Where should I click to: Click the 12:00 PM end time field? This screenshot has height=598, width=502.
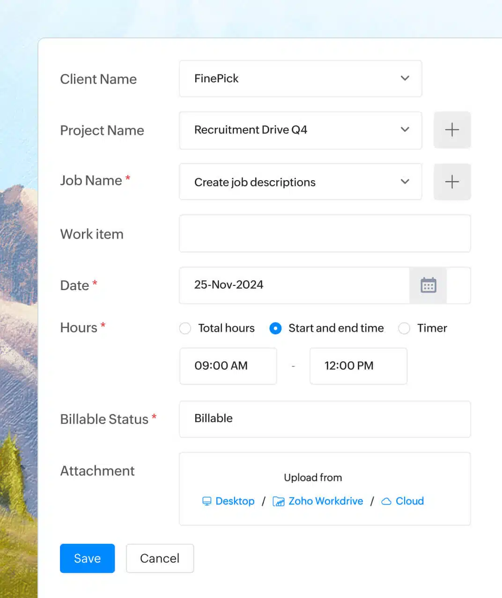pyautogui.click(x=358, y=366)
